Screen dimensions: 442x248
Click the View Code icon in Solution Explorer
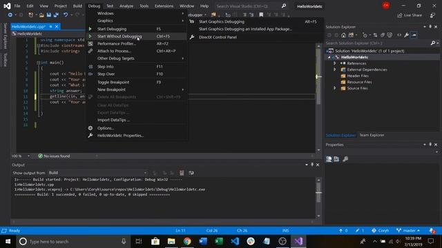[x=399, y=35]
